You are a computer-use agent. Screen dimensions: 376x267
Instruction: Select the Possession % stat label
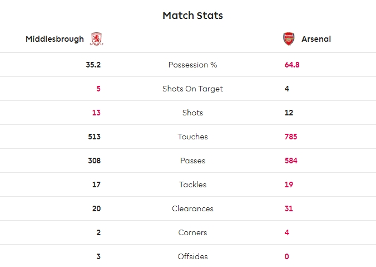tap(192, 65)
